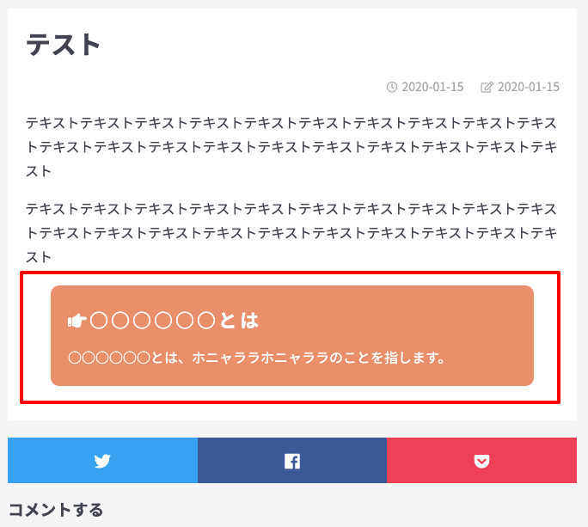
Task: Click the second テキスト paragraph
Action: pos(291,233)
